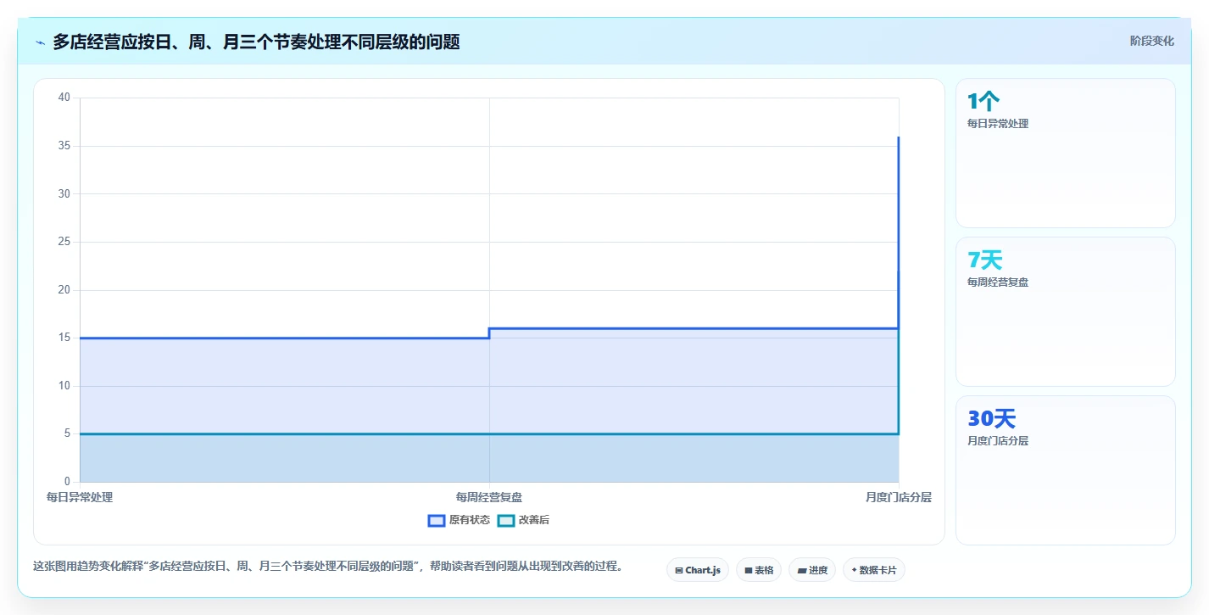Click the 月度门店分层 card caption
This screenshot has height=615, width=1209.
998,441
